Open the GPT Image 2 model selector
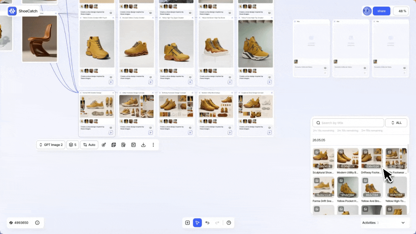Image resolution: width=416 pixels, height=234 pixels. 51,145
